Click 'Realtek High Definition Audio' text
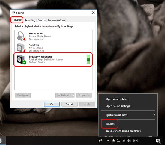 [46, 60]
